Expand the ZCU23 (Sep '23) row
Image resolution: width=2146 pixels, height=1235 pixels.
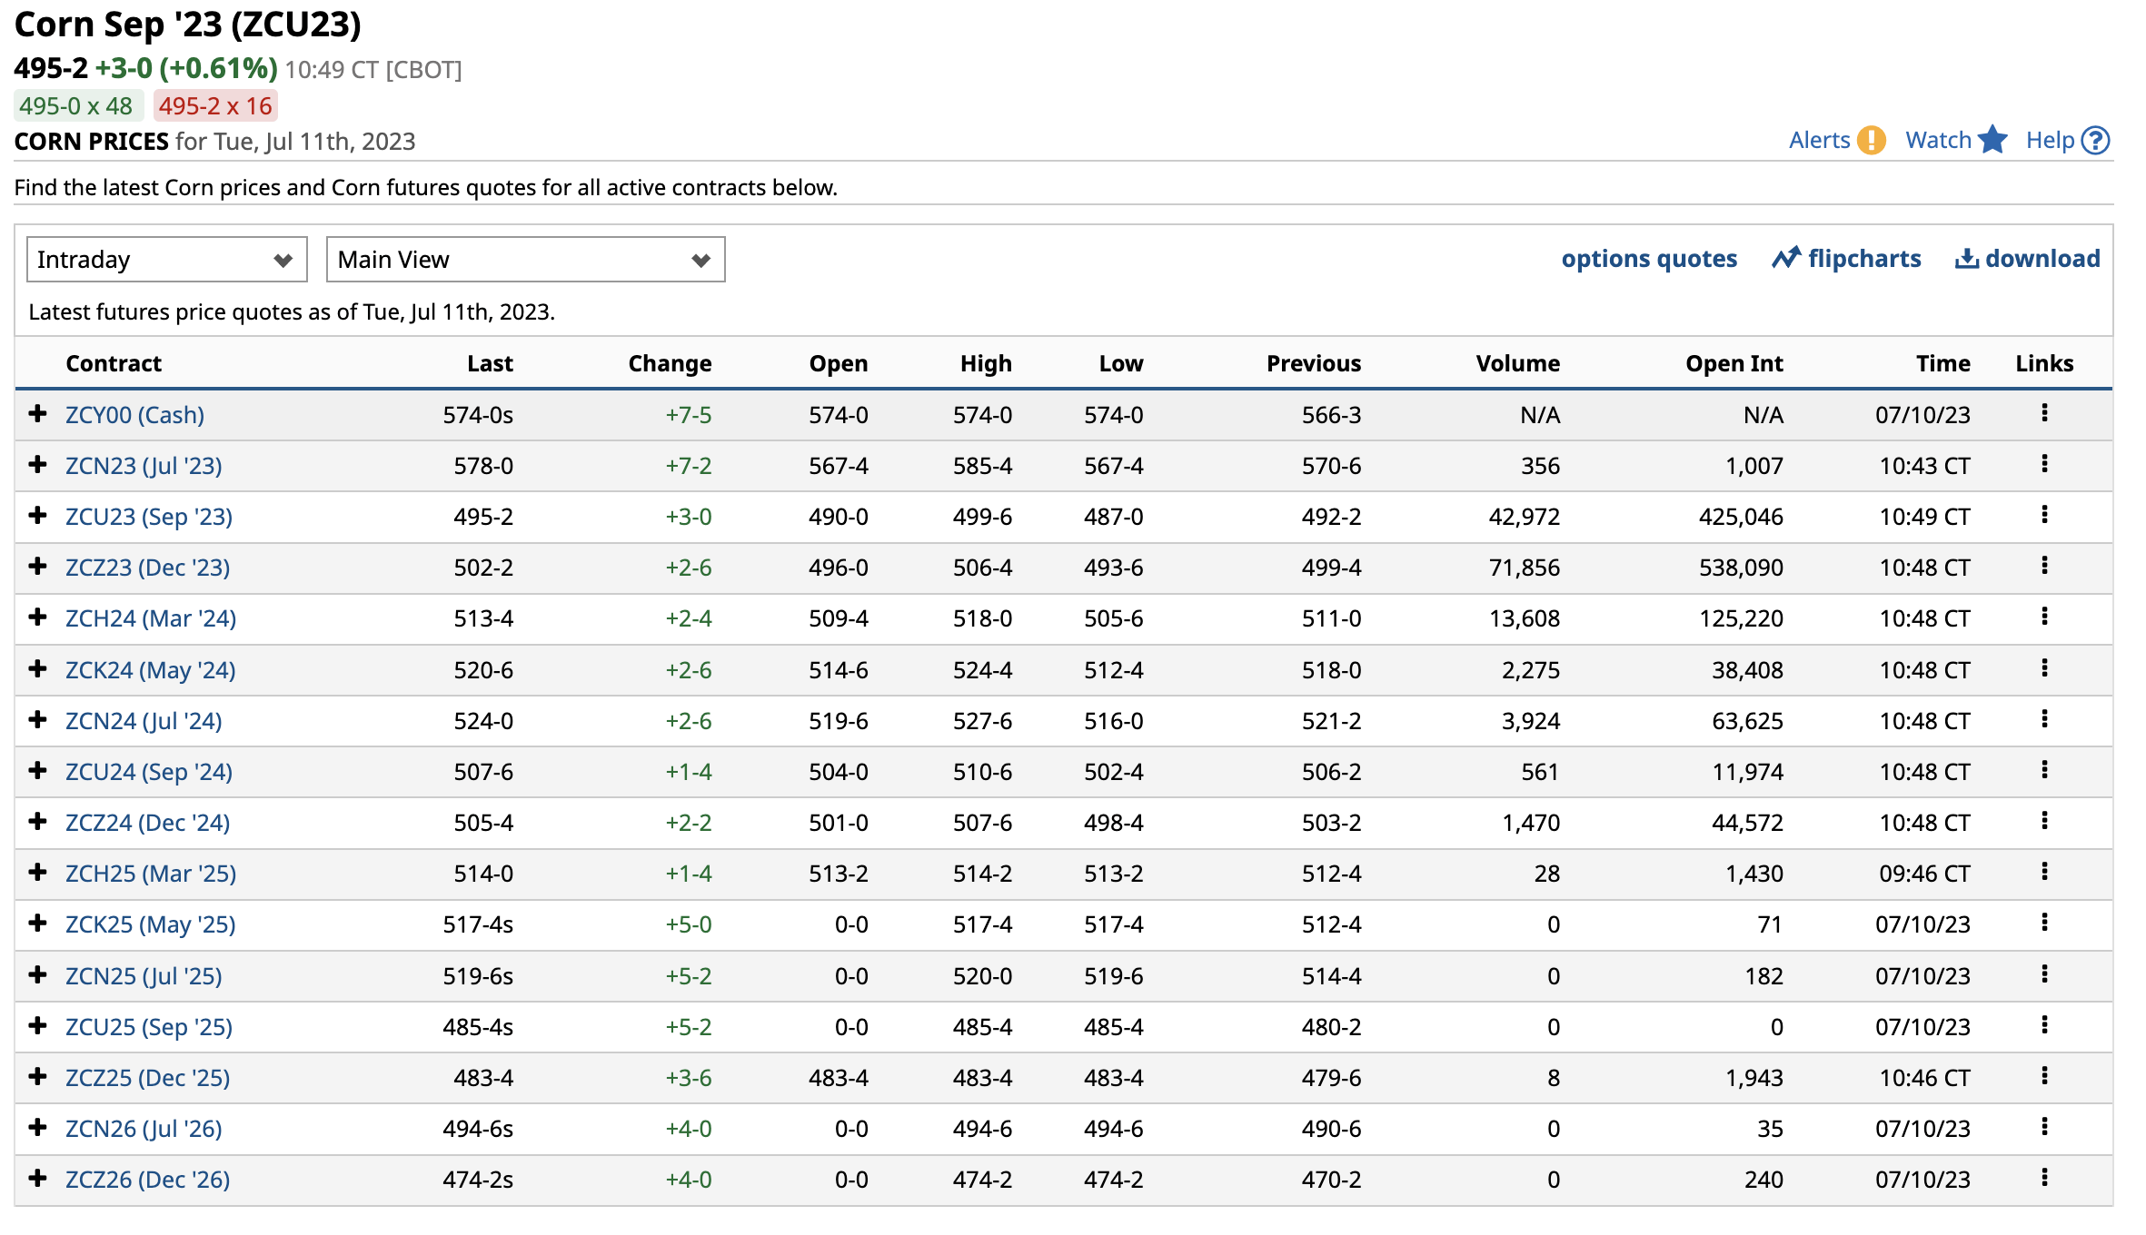[37, 516]
